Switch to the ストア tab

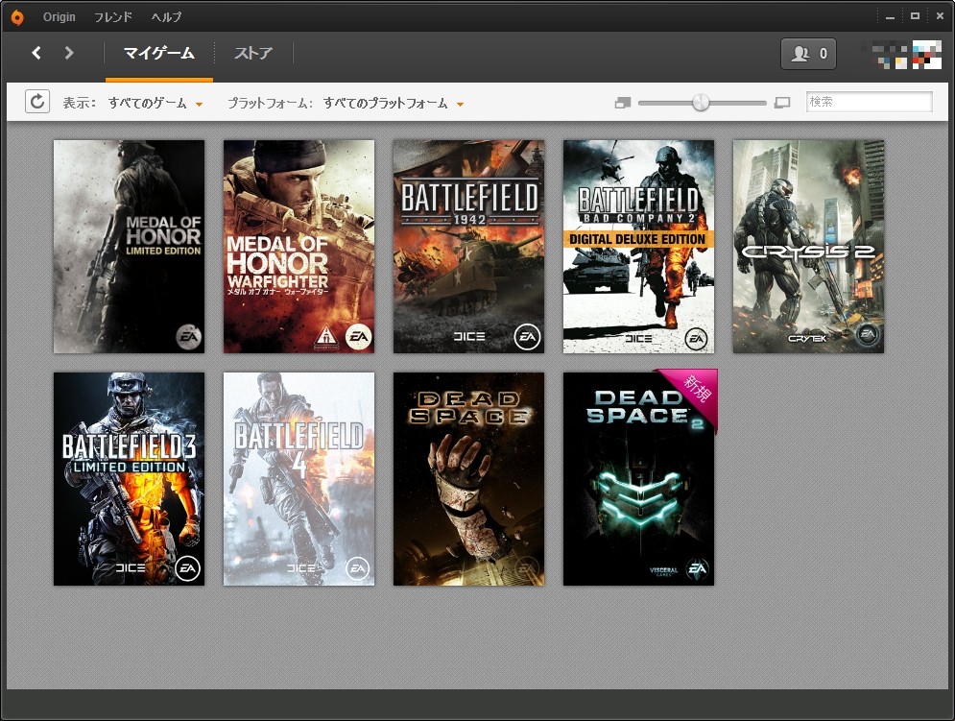tap(253, 54)
